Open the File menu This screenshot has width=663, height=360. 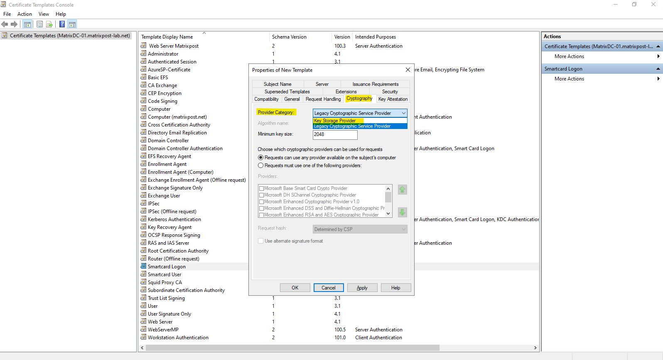tap(7, 14)
